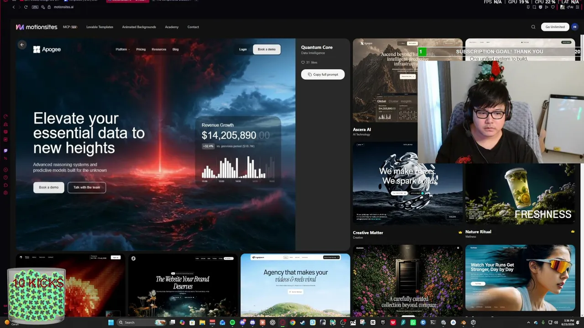Select Resources in Apogee preview nav
The height and width of the screenshot is (328, 584).
click(x=159, y=49)
